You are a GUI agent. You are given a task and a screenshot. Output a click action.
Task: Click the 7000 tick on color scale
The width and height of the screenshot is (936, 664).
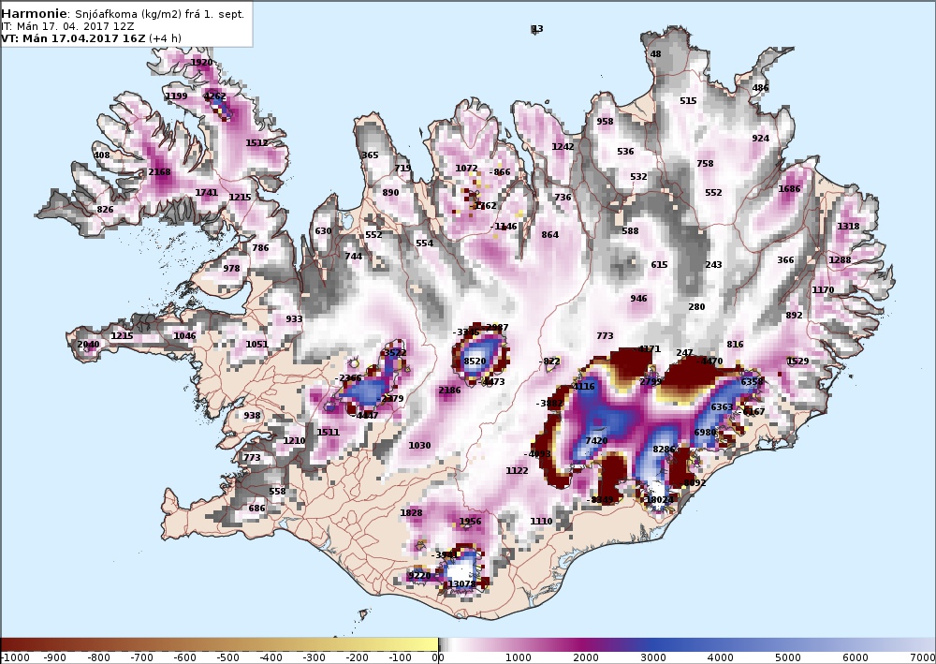pyautogui.click(x=922, y=657)
